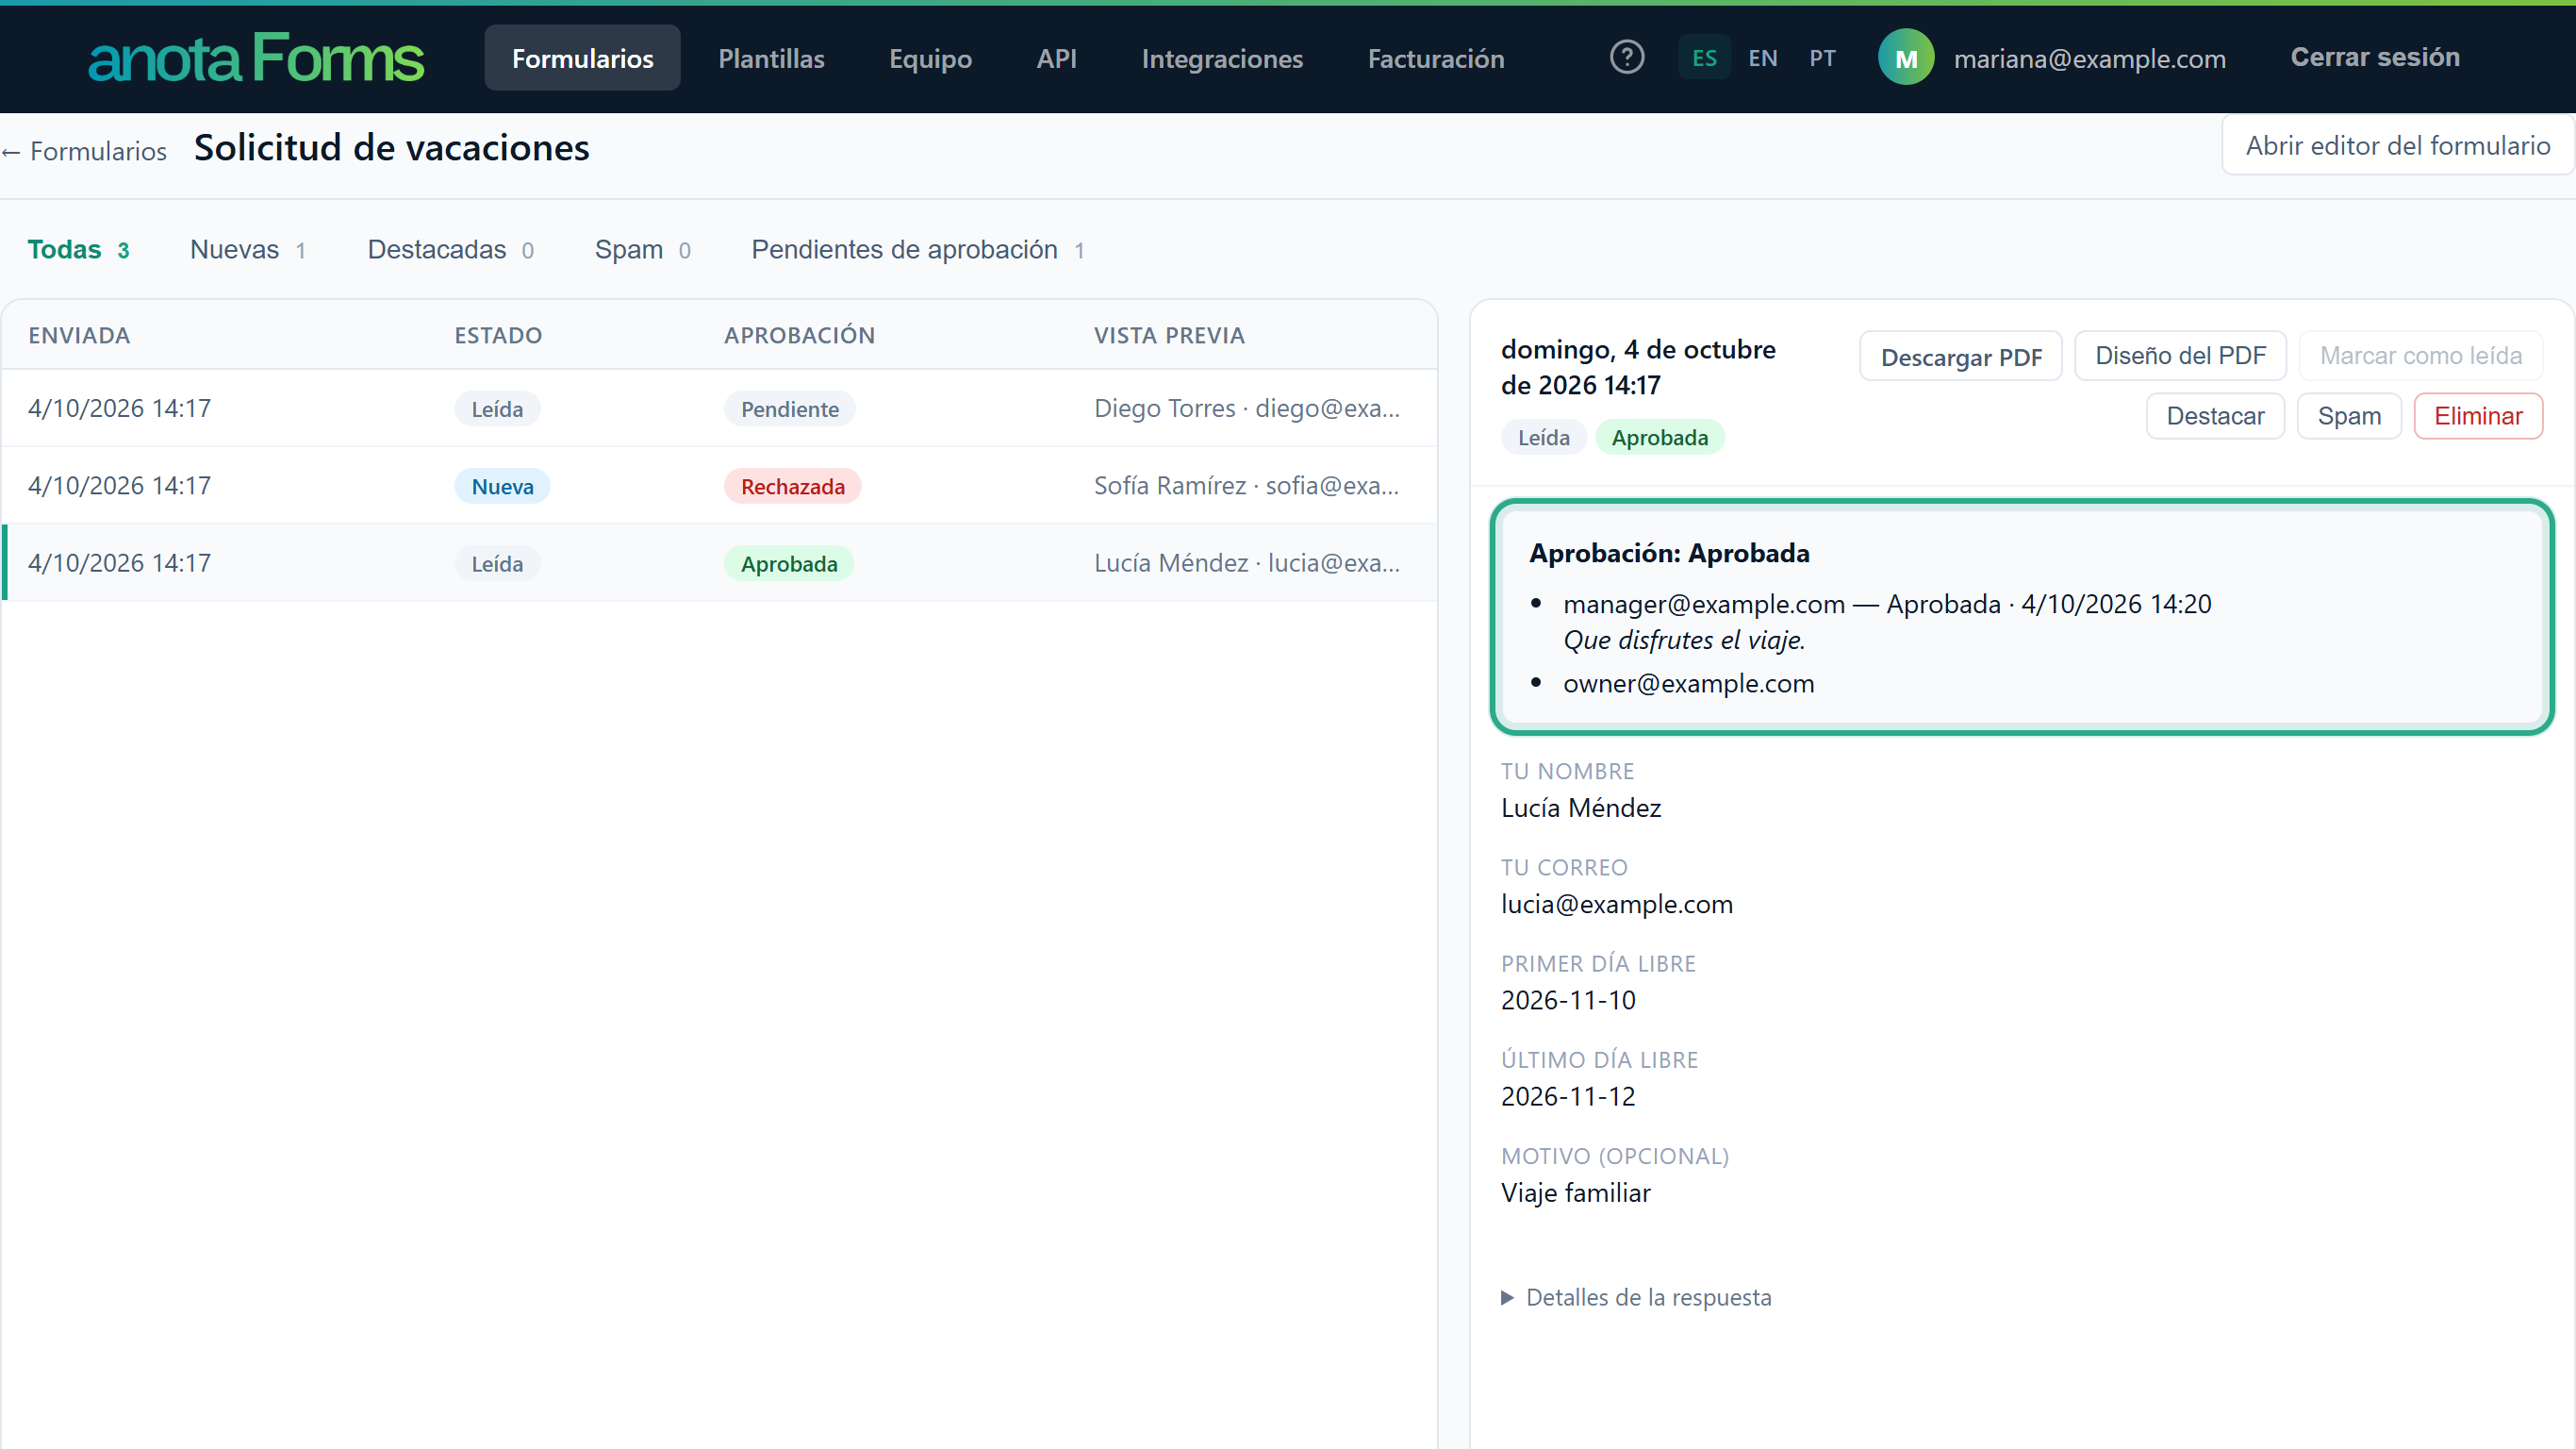Click the Pendiente approval badge

point(789,409)
